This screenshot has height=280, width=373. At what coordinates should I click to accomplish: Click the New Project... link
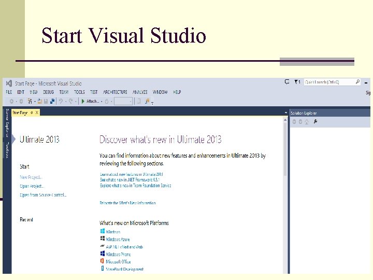click(31, 177)
